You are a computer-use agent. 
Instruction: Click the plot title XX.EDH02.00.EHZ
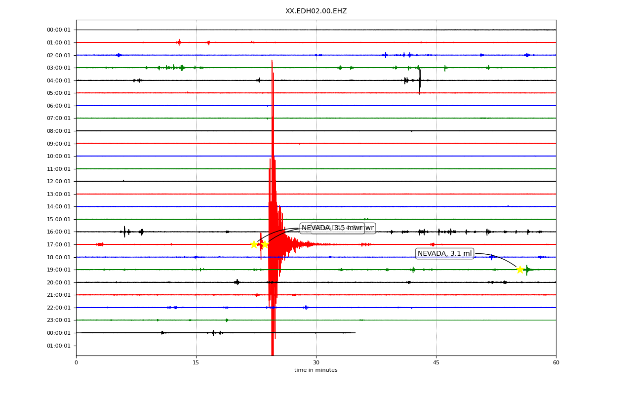(316, 11)
